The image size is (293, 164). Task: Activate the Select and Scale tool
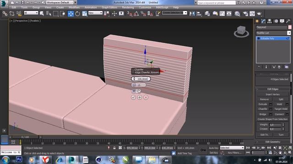pos(85,14)
